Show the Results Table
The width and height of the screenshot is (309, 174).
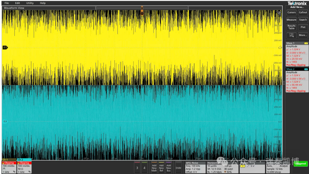[291, 27]
